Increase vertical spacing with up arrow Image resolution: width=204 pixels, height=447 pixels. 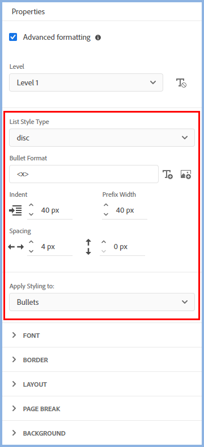tap(104, 242)
